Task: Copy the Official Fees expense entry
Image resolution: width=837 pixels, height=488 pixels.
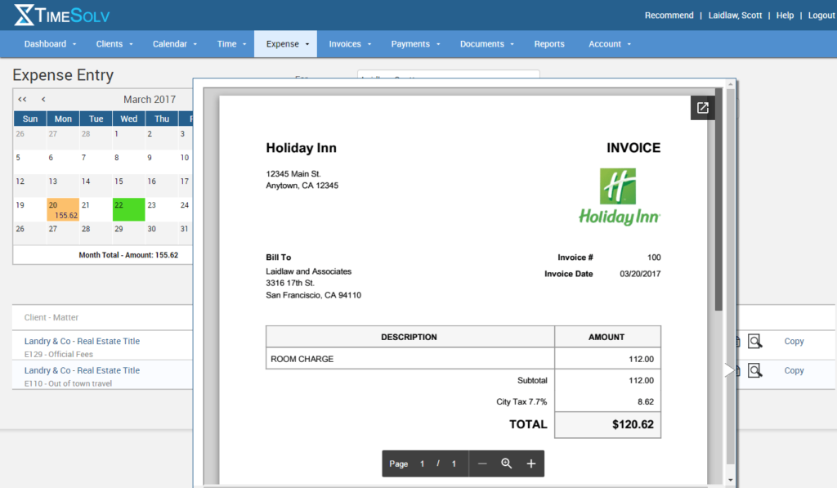Action: coord(794,341)
